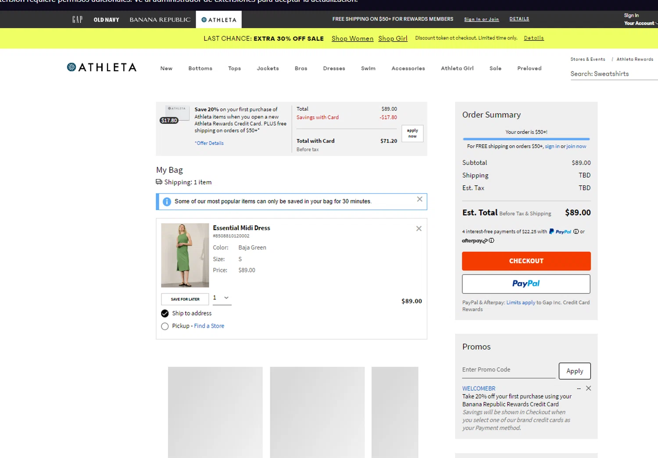The image size is (658, 458).
Task: Click Find a Store link
Action: [x=209, y=326]
